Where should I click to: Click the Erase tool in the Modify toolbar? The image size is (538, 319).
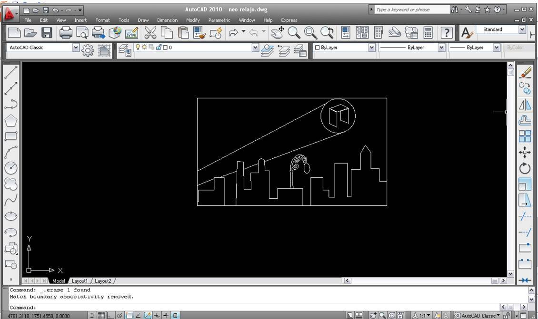coord(525,72)
